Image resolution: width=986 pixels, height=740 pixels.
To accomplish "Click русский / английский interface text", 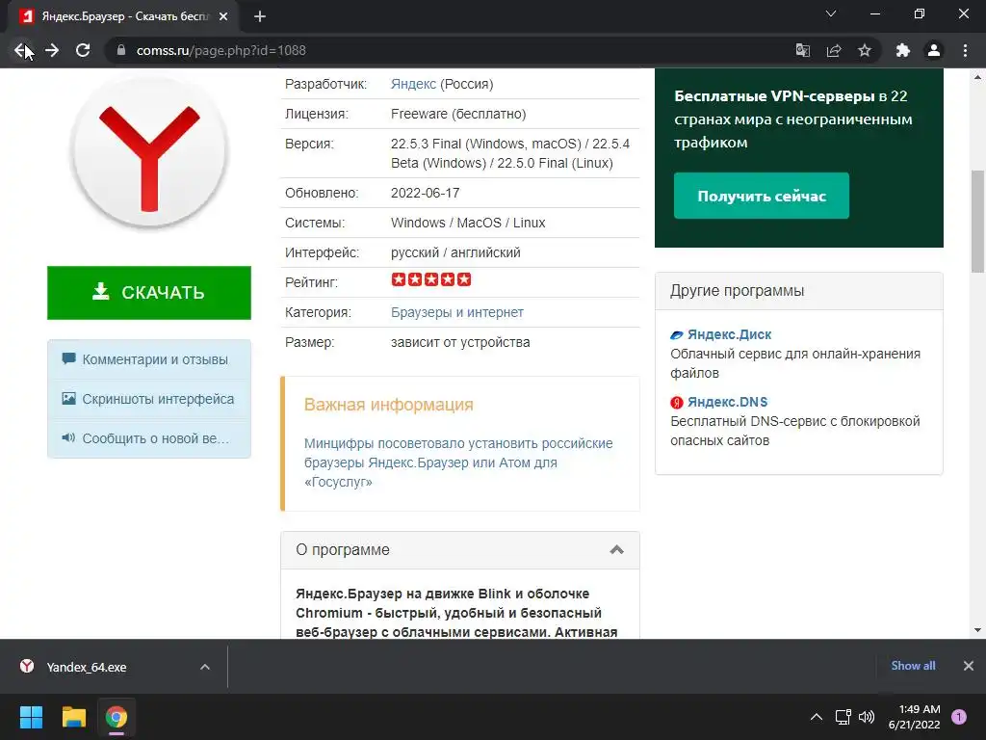I will 455,252.
